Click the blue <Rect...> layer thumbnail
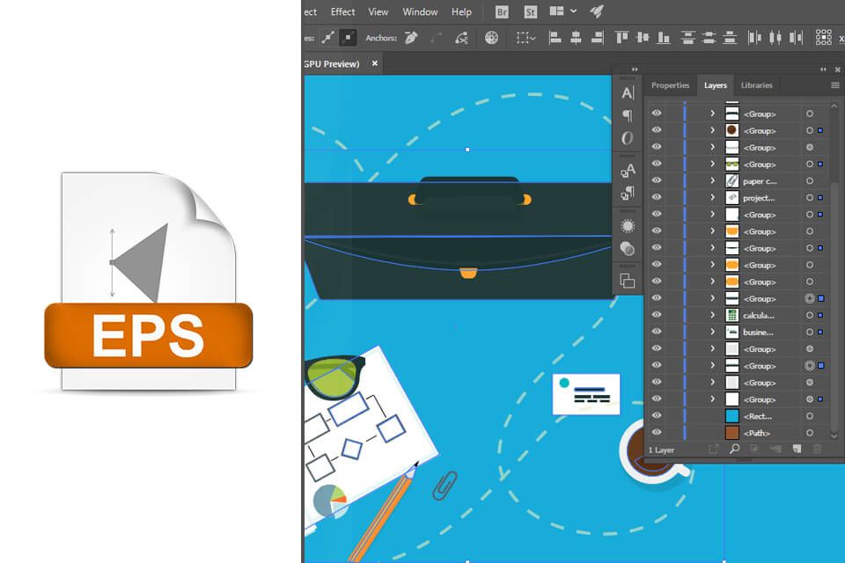This screenshot has height=563, width=845. pos(731,415)
